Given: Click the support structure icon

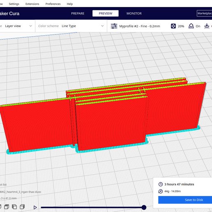Looking at the screenshot, I should point(191,26).
